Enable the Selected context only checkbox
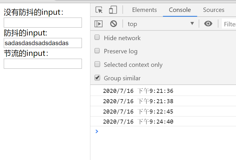This screenshot has height=160, width=236. click(97, 64)
